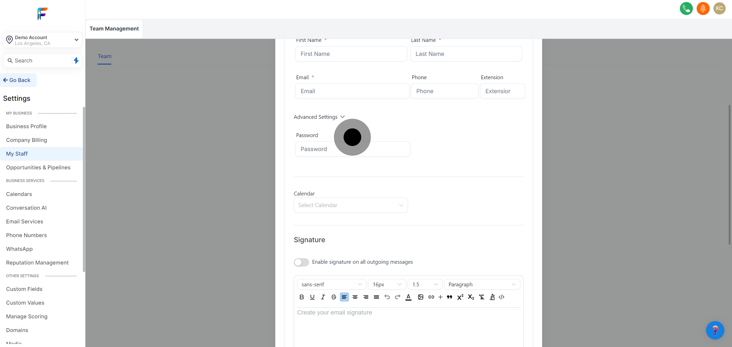Center align signature text

click(x=355, y=297)
